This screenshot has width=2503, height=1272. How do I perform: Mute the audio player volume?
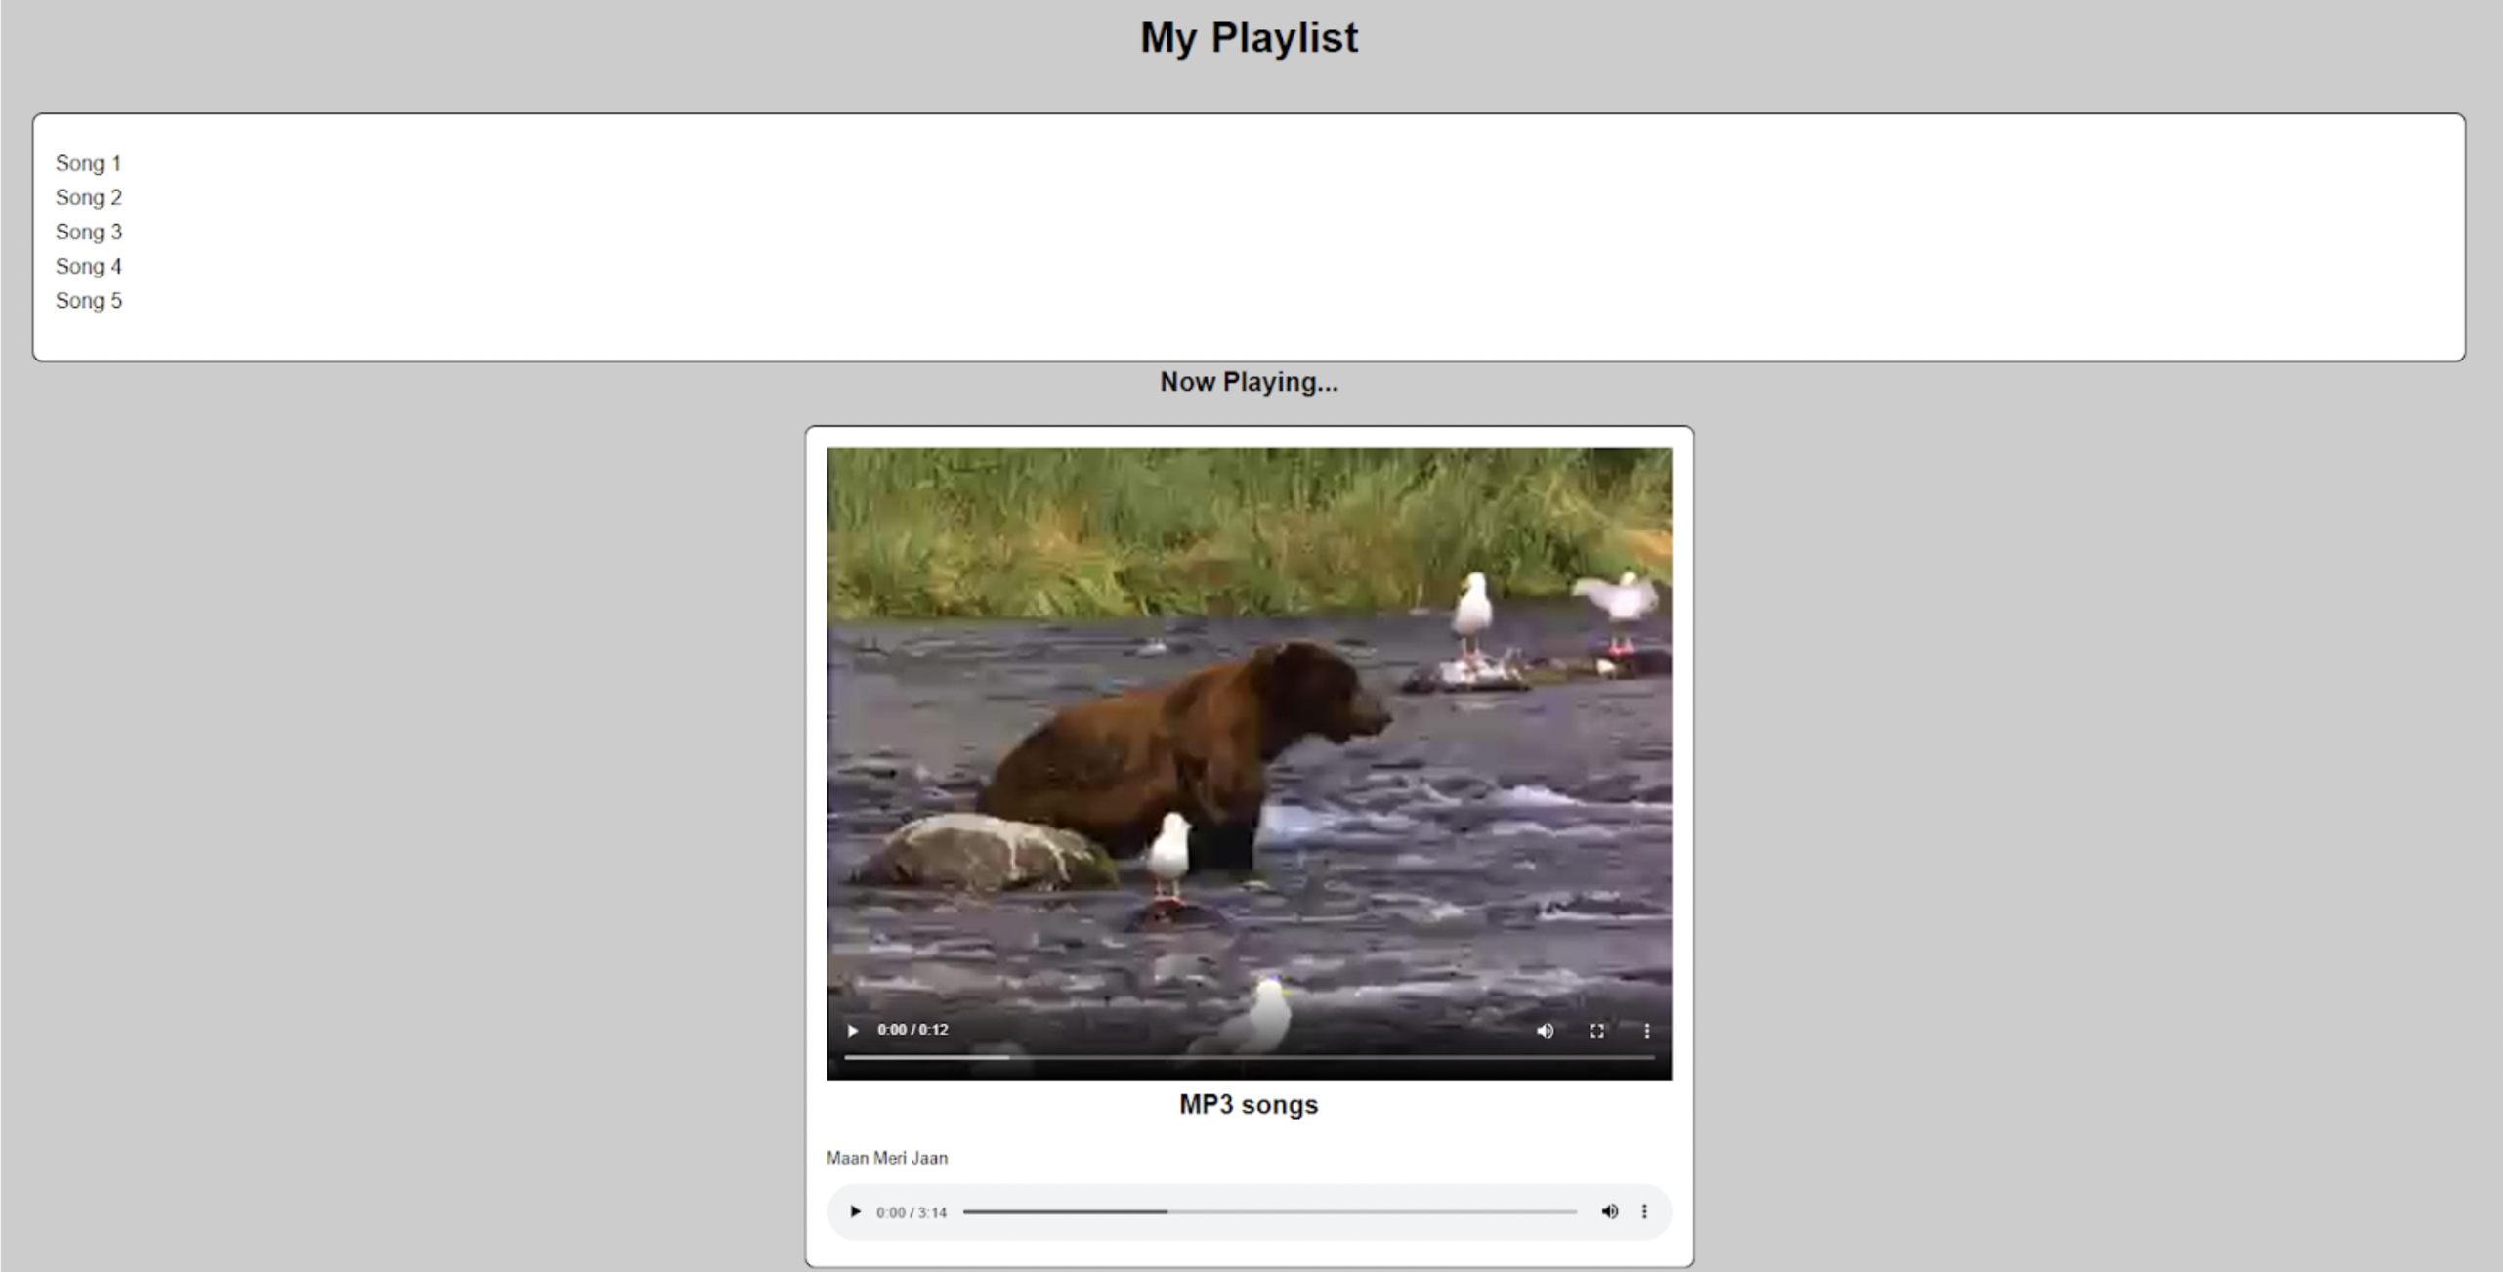pyautogui.click(x=1609, y=1211)
